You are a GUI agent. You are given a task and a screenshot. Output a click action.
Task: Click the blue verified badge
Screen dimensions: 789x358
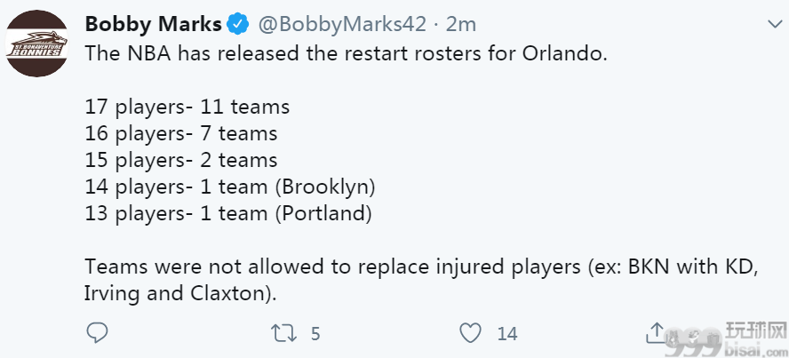pyautogui.click(x=238, y=24)
